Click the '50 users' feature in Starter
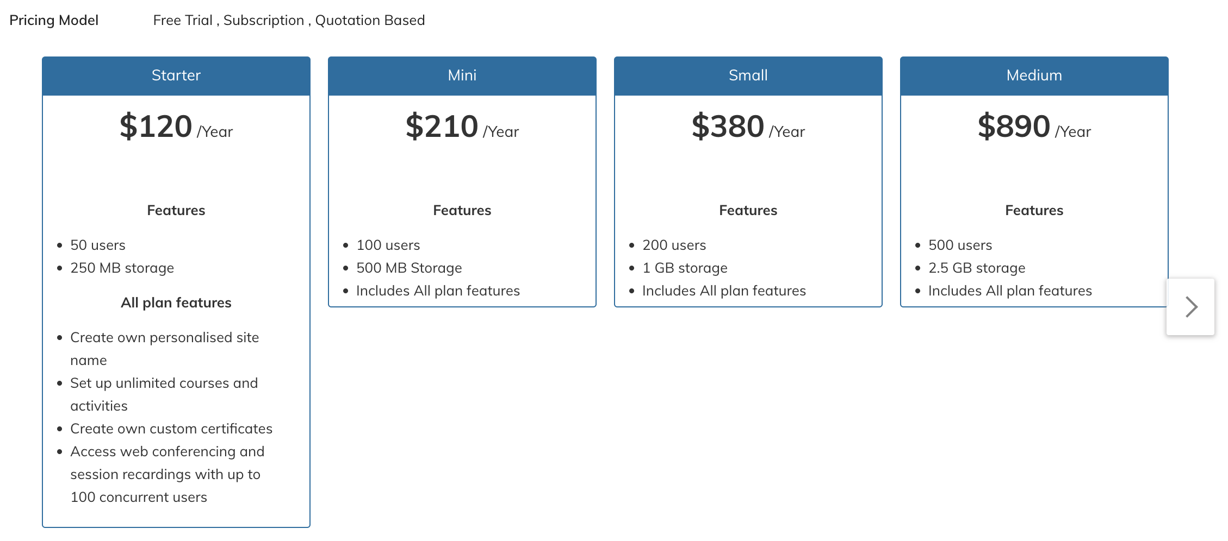Image resolution: width=1228 pixels, height=541 pixels. [x=98, y=246]
